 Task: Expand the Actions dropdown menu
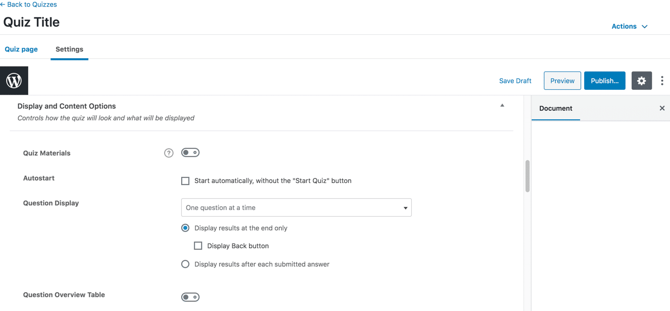(x=629, y=27)
